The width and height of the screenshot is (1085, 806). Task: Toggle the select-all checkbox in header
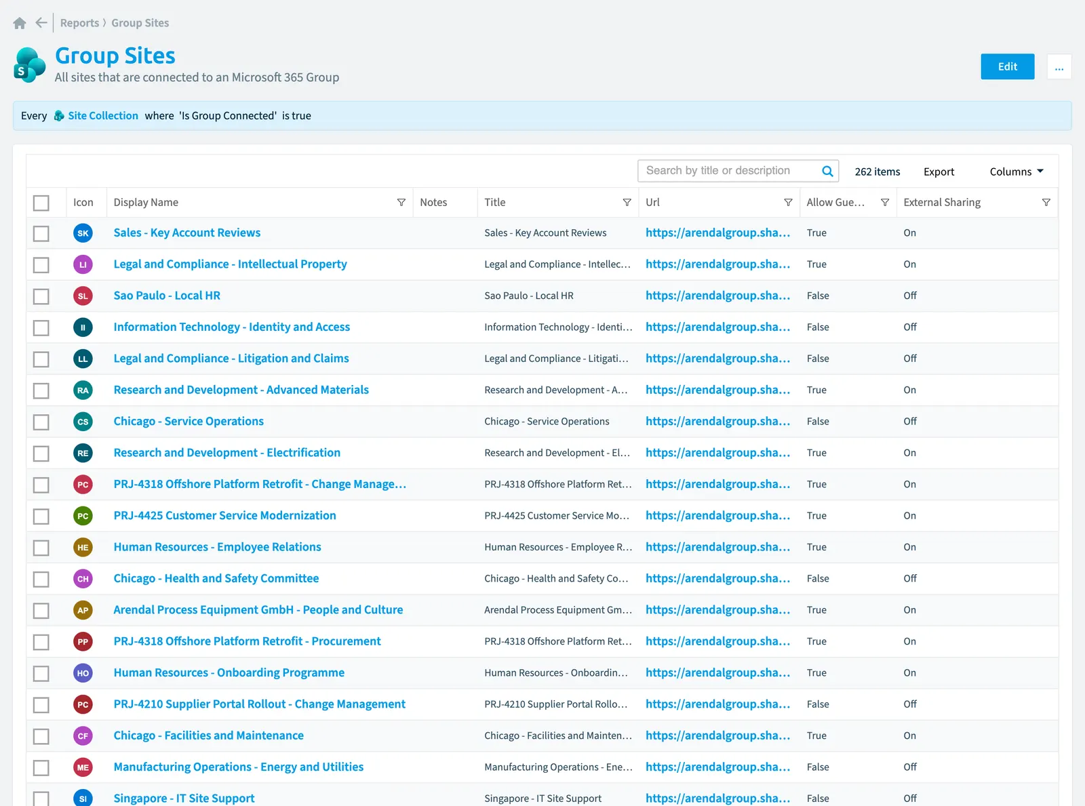[41, 203]
